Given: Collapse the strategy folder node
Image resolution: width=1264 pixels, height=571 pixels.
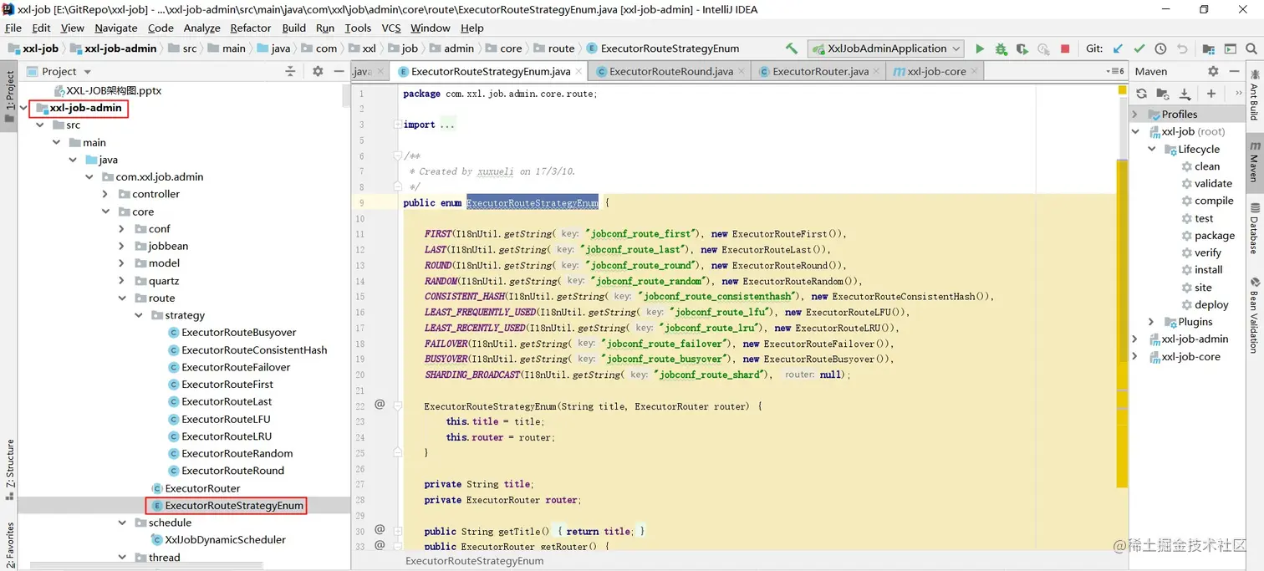Looking at the screenshot, I should tap(139, 315).
